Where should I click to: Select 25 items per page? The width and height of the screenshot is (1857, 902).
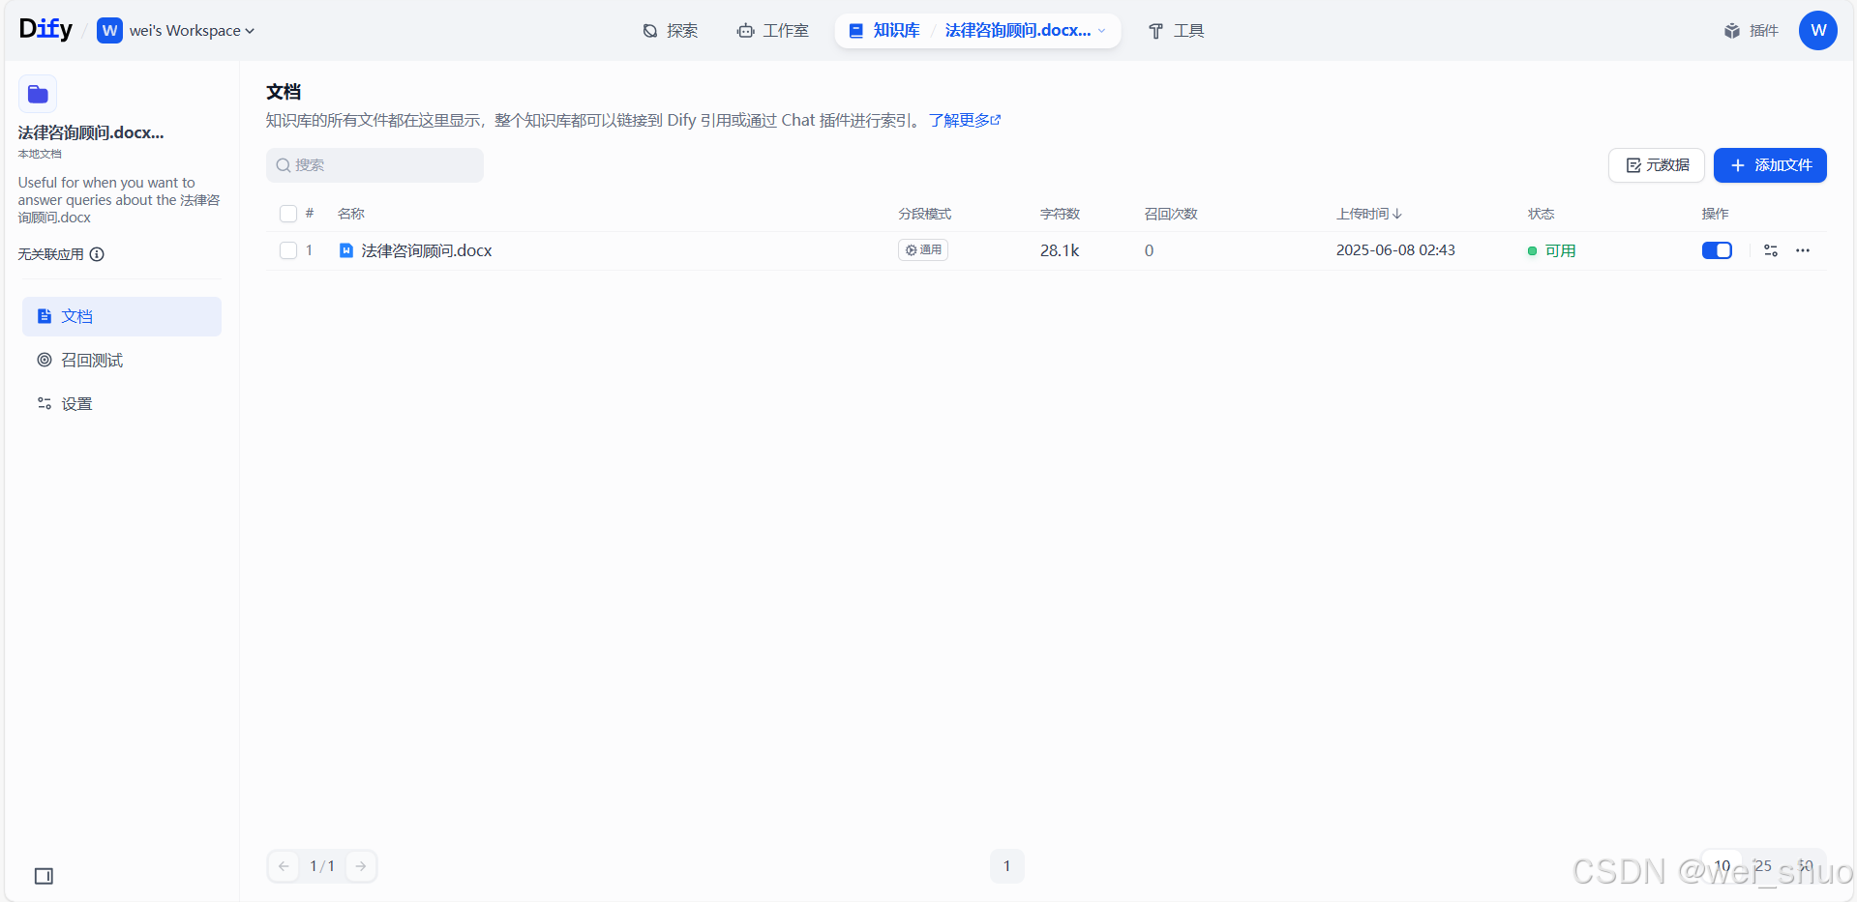click(x=1761, y=866)
